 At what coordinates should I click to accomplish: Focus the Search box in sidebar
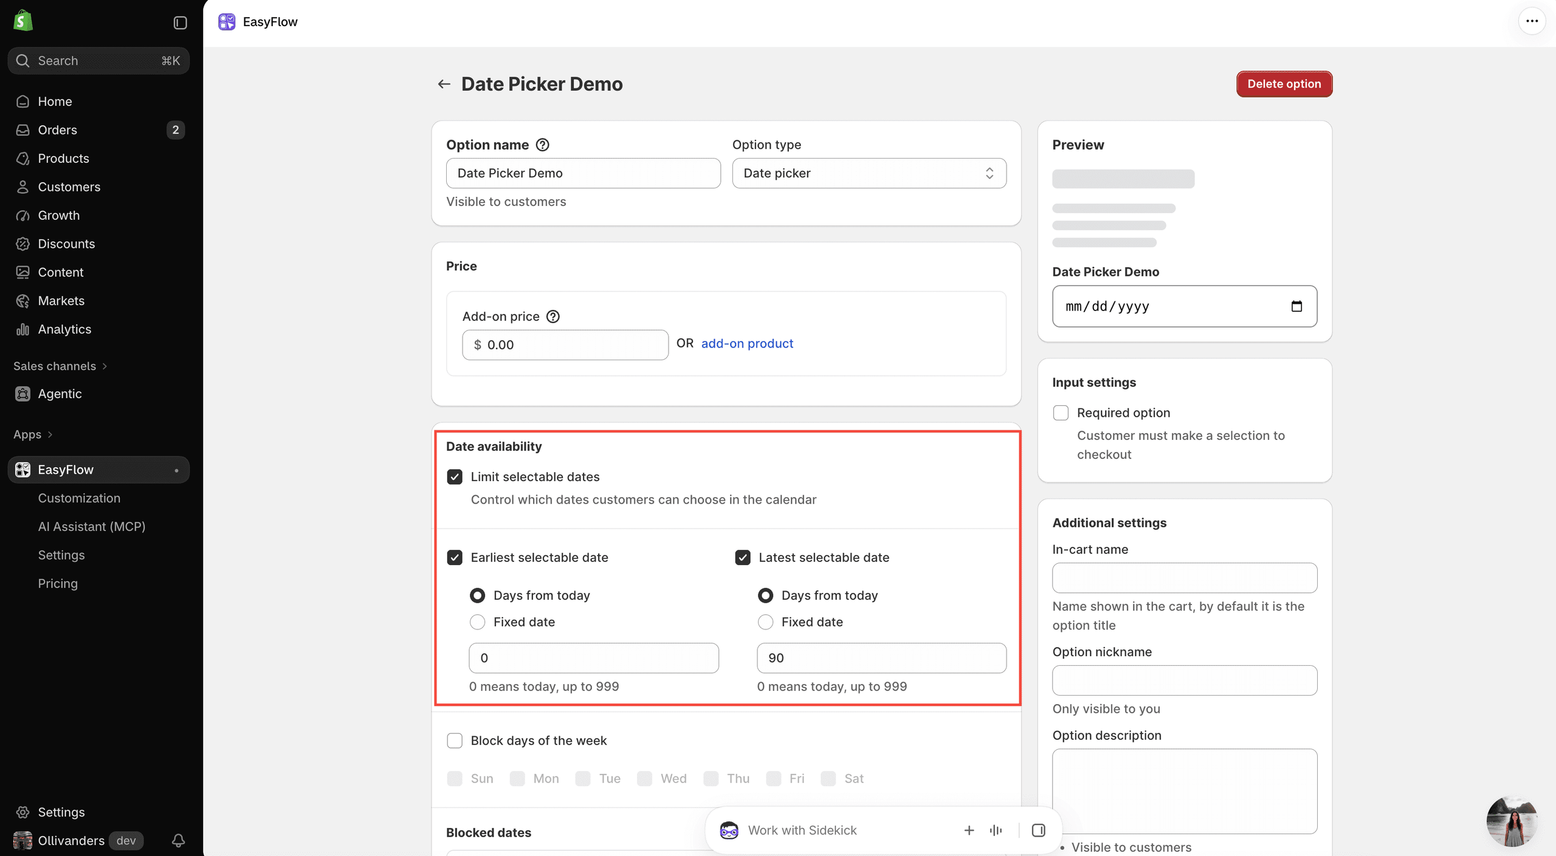[x=98, y=61]
